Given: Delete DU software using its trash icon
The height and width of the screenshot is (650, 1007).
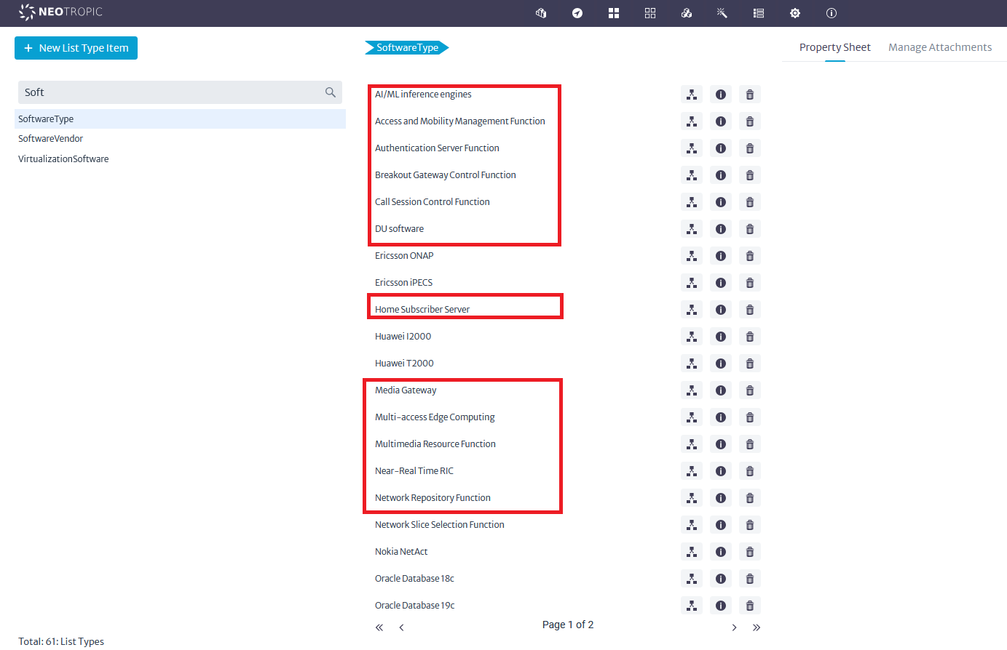Looking at the screenshot, I should click(749, 228).
